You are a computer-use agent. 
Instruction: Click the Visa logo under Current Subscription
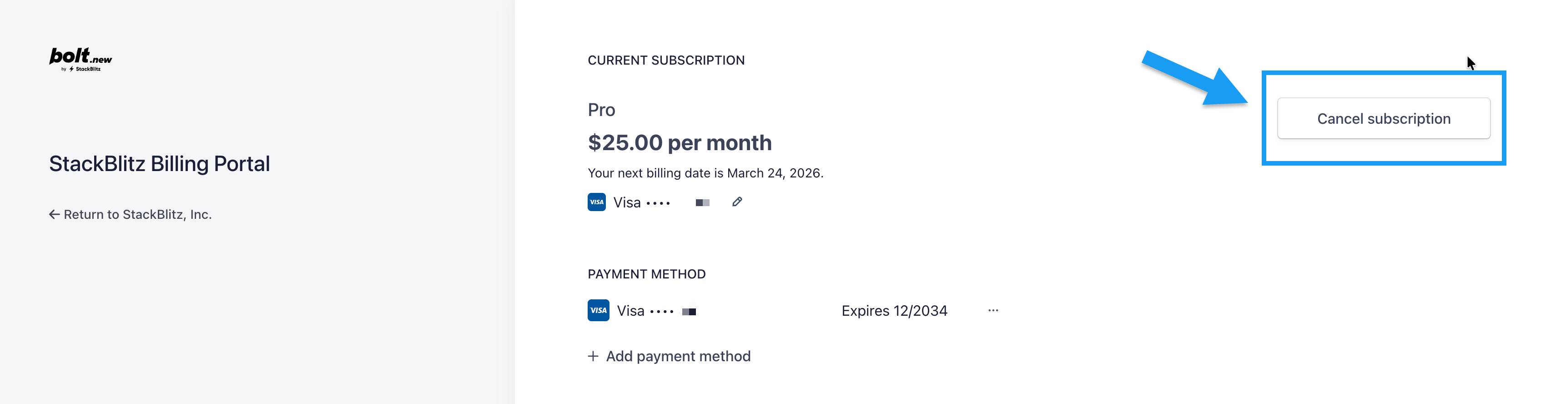coord(596,202)
